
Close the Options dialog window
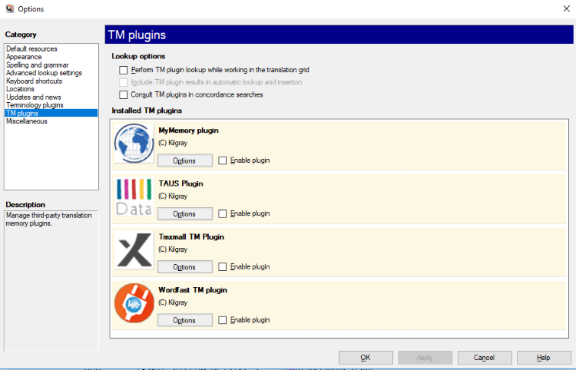[567, 8]
